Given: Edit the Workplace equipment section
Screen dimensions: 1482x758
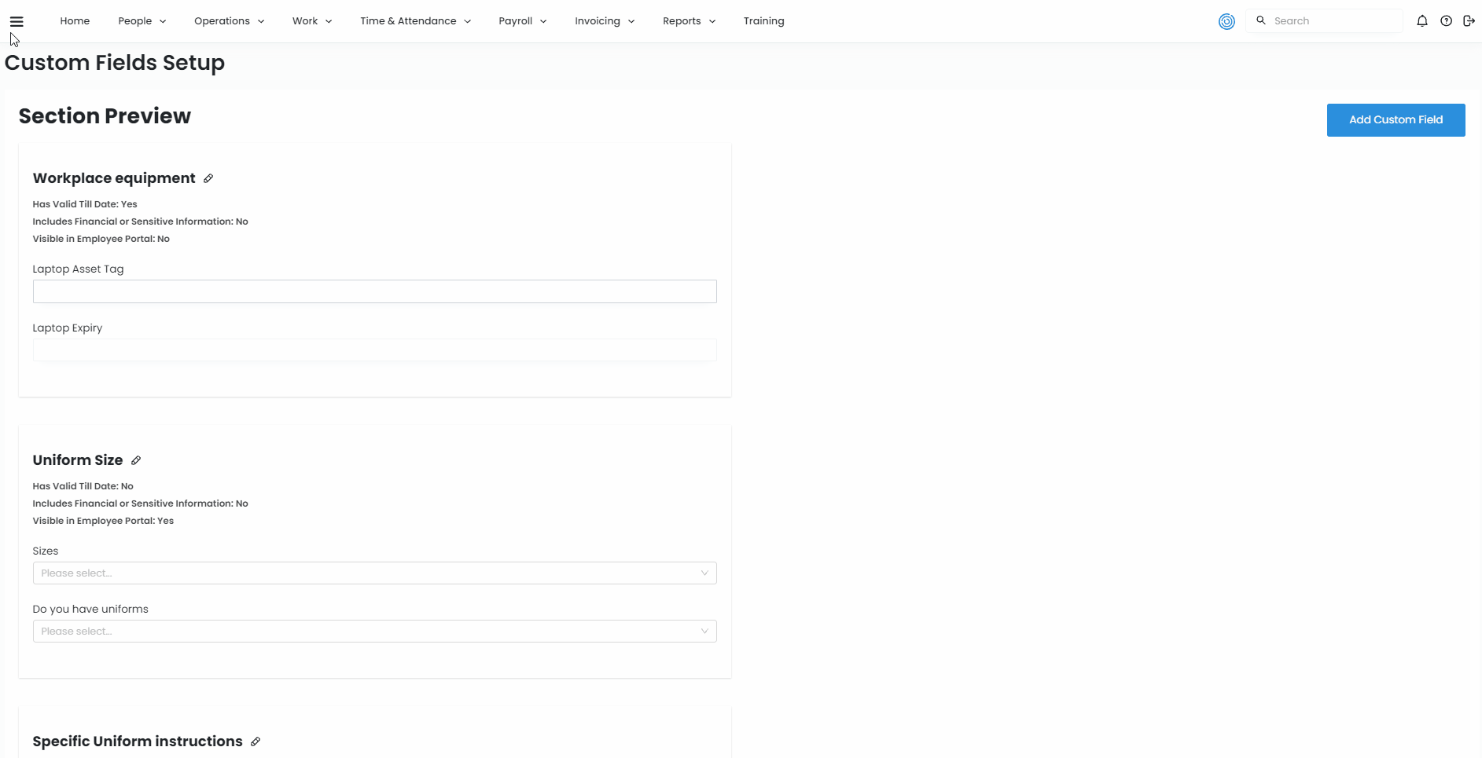Looking at the screenshot, I should click(x=208, y=178).
